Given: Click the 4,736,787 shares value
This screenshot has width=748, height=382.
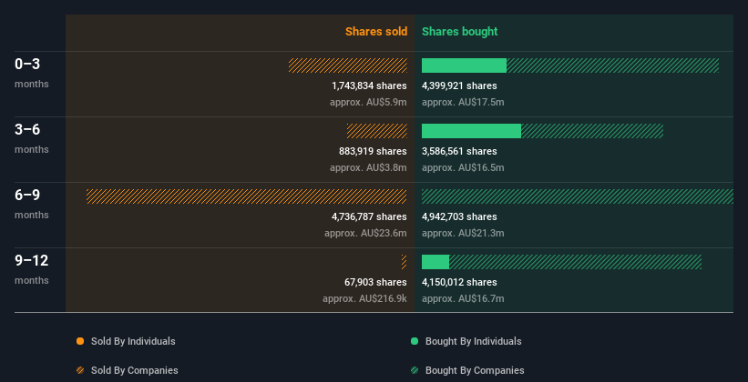Looking at the screenshot, I should pos(369,216).
